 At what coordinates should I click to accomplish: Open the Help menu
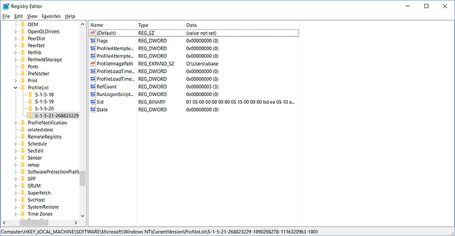click(x=70, y=16)
